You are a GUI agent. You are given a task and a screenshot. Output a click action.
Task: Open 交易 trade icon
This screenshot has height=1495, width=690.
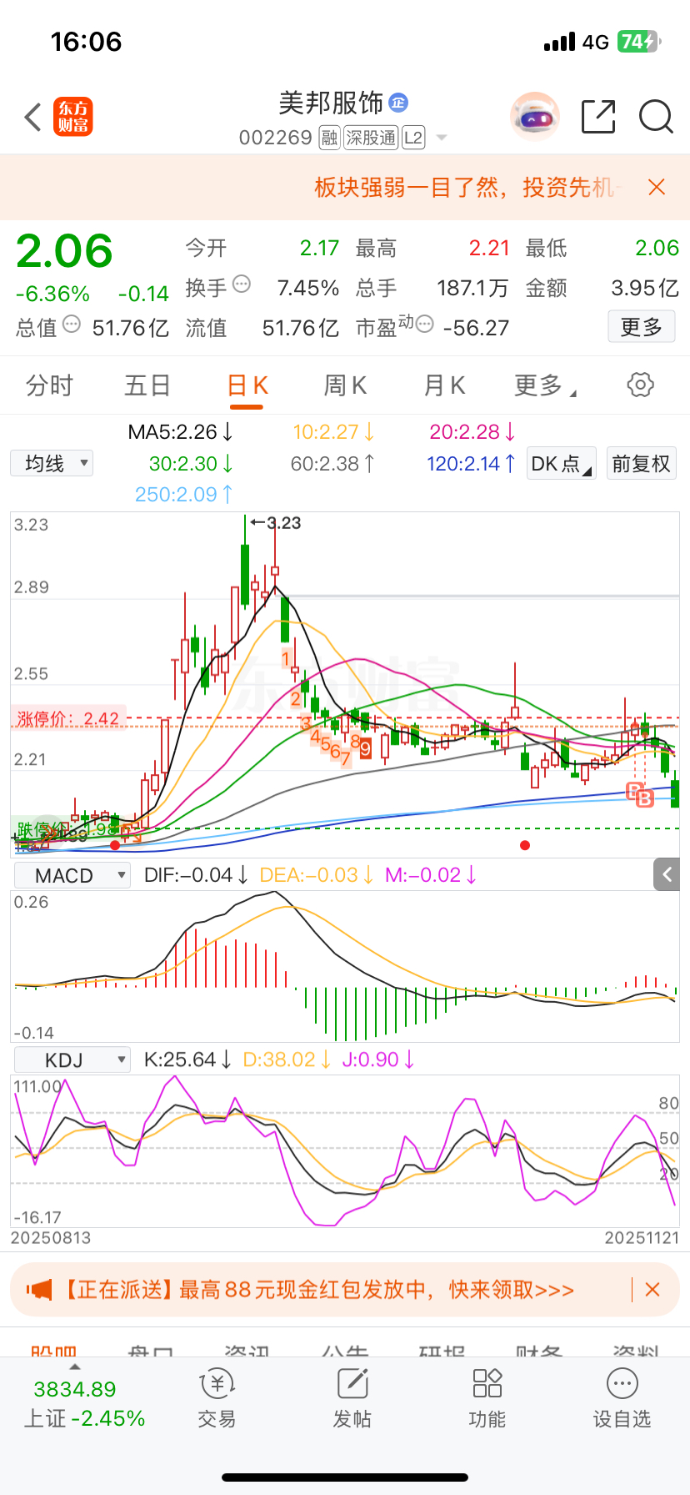(217, 1399)
